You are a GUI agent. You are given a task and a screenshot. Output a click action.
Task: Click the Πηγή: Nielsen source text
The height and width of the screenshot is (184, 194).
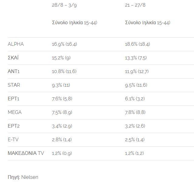point(23,177)
